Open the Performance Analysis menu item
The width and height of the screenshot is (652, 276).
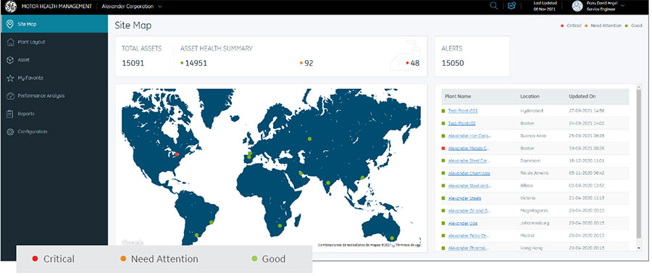point(54,96)
